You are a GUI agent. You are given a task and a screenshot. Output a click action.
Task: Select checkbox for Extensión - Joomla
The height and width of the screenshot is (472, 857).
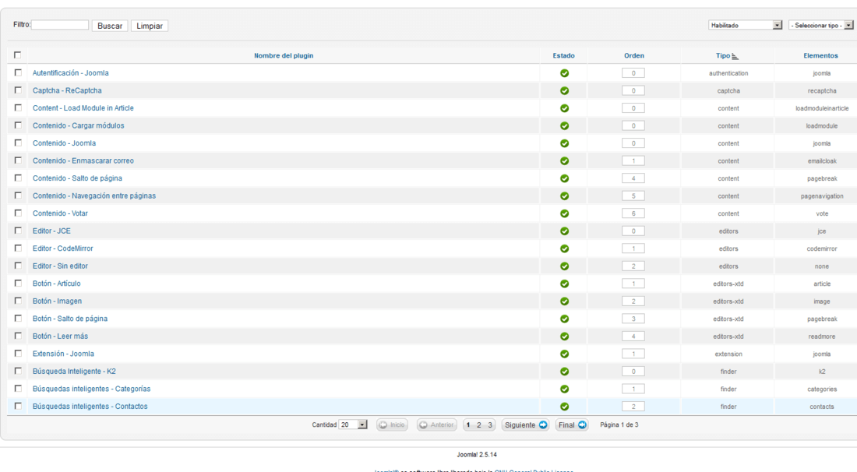18,354
